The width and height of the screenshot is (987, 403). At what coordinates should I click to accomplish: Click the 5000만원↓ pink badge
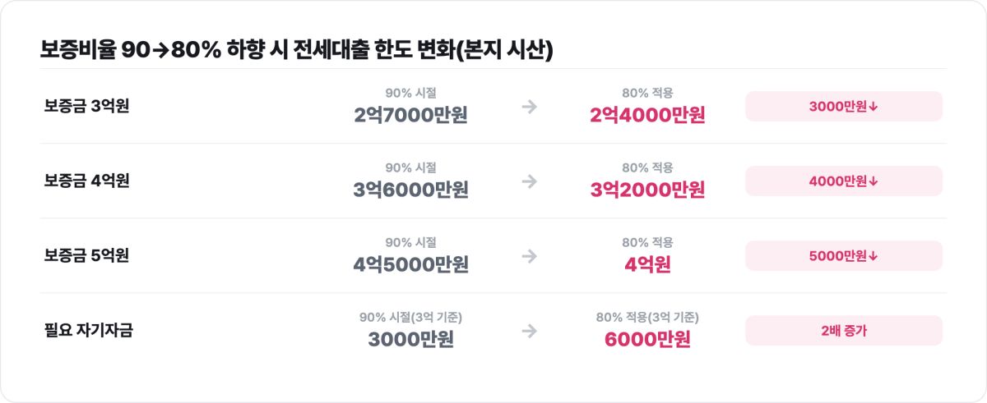pos(844,256)
